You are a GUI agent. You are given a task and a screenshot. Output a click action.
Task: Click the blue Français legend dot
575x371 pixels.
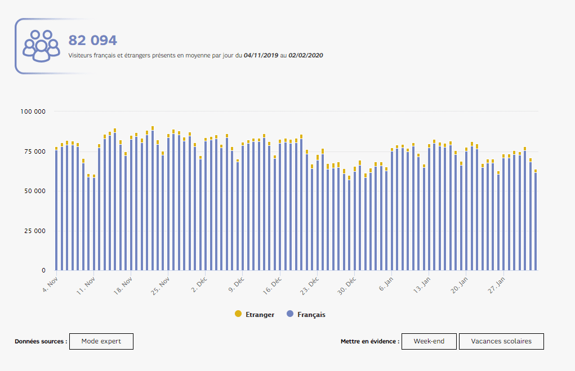290,314
